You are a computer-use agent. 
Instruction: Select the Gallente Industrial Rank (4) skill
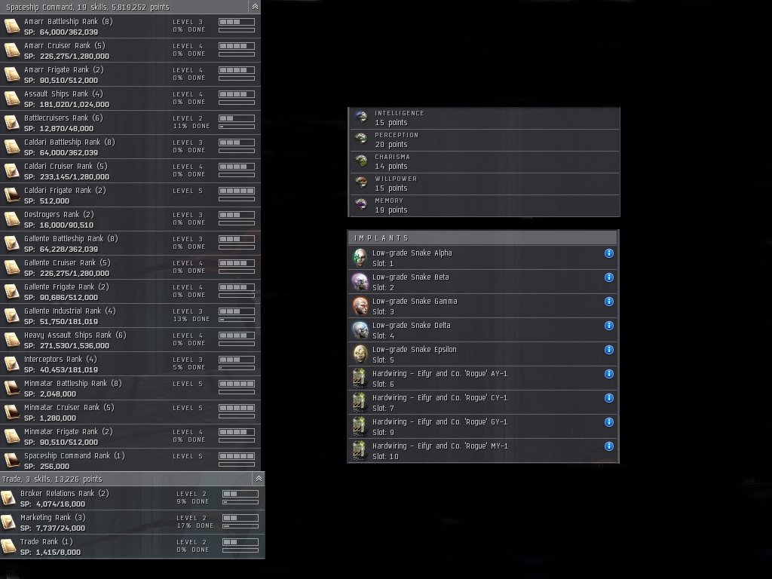(130, 316)
